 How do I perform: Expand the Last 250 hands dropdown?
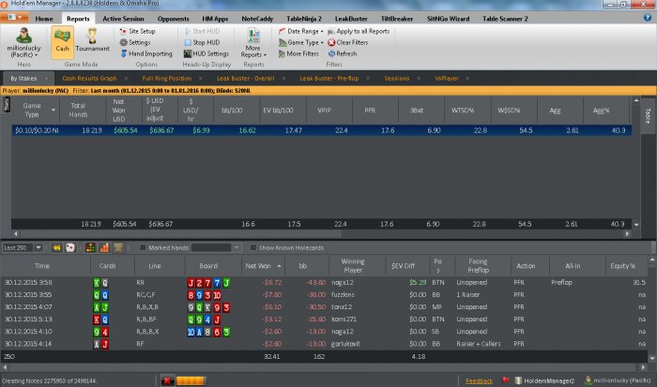click(38, 247)
